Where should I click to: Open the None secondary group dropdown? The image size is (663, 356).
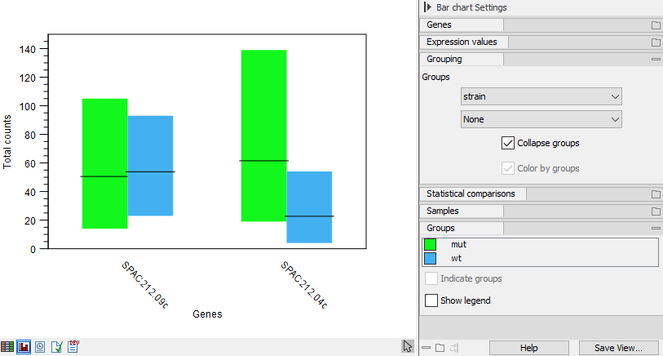pyautogui.click(x=541, y=119)
